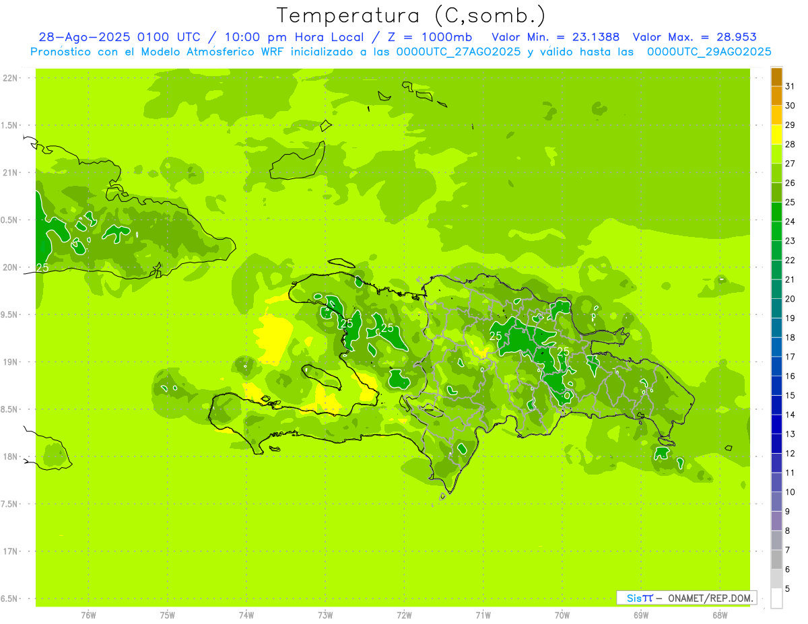The width and height of the screenshot is (808, 624).
Task: Click the '70W' longitude axis label
Action: click(x=562, y=615)
